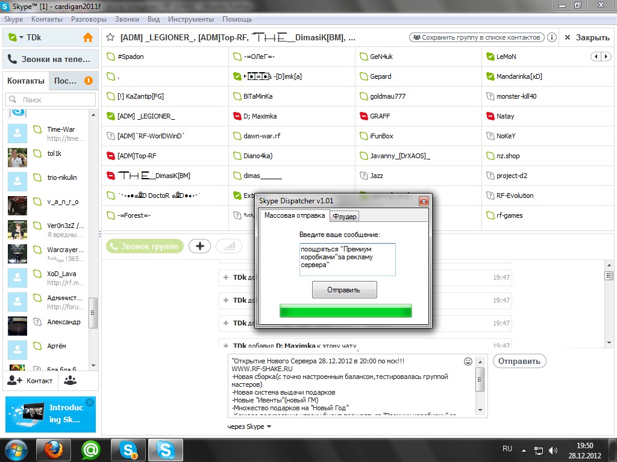The height and width of the screenshot is (462, 617).
Task: Click [ADM]Top-RF busy status icon
Action: 111,156
